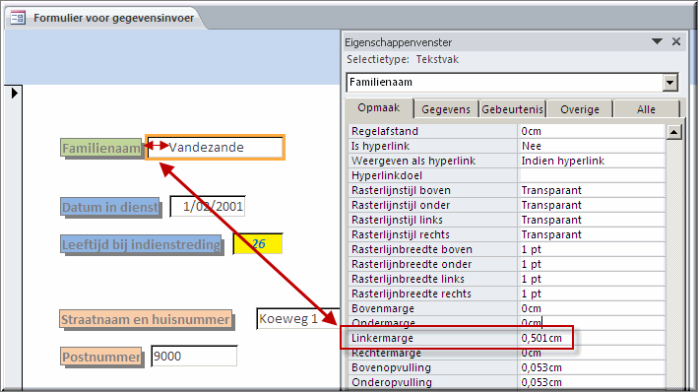Image resolution: width=698 pixels, height=392 pixels.
Task: Click the Is hyperlink value Nee
Action: [x=592, y=146]
